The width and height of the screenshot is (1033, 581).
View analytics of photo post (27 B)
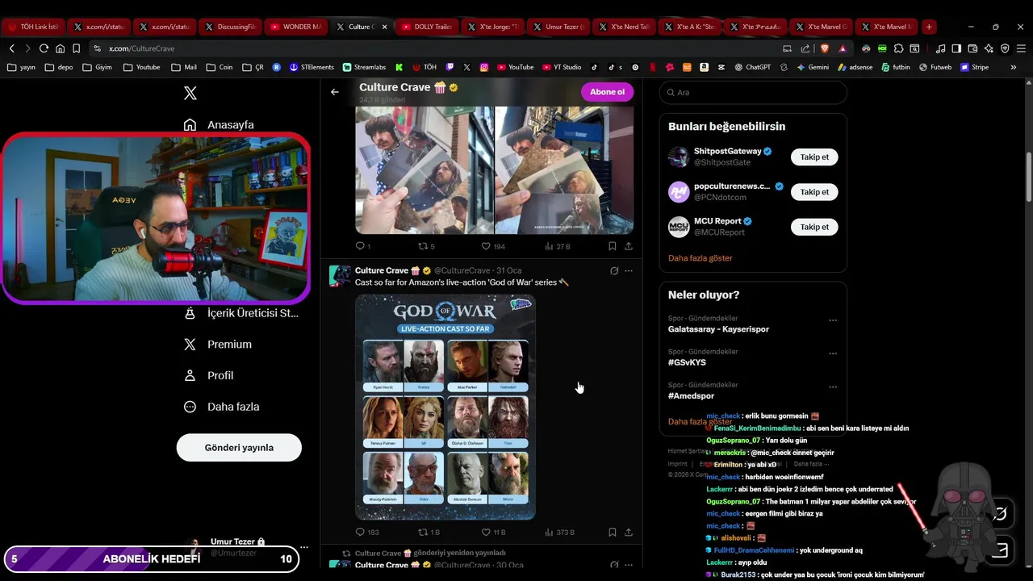pyautogui.click(x=558, y=246)
